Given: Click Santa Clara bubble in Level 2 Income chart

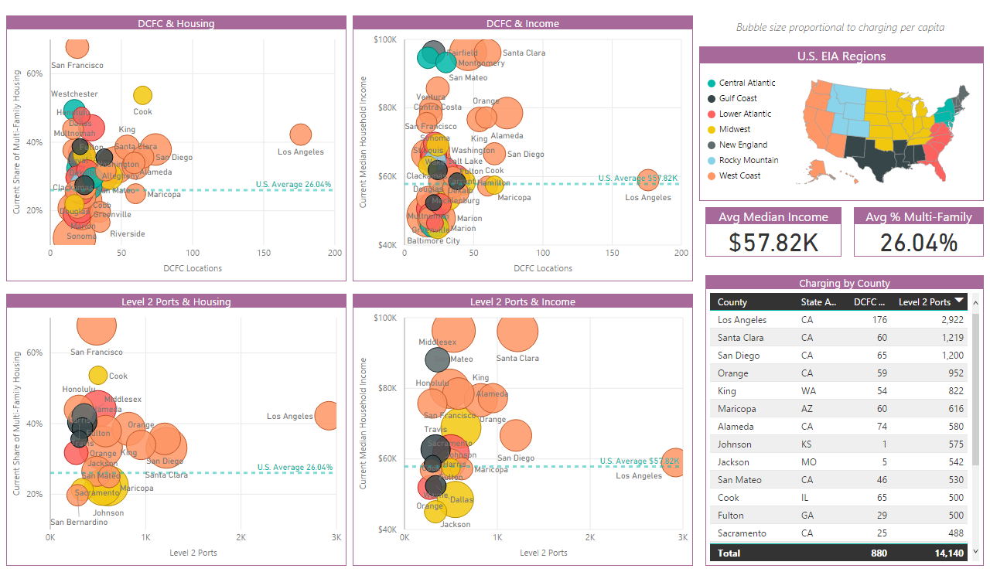Looking at the screenshot, I should pos(517,332).
